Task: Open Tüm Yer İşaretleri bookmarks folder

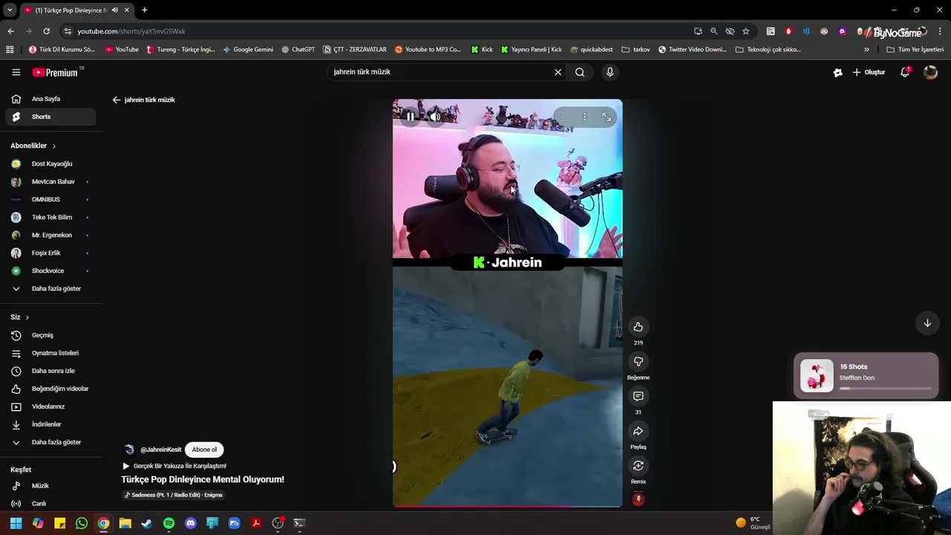Action: [915, 50]
